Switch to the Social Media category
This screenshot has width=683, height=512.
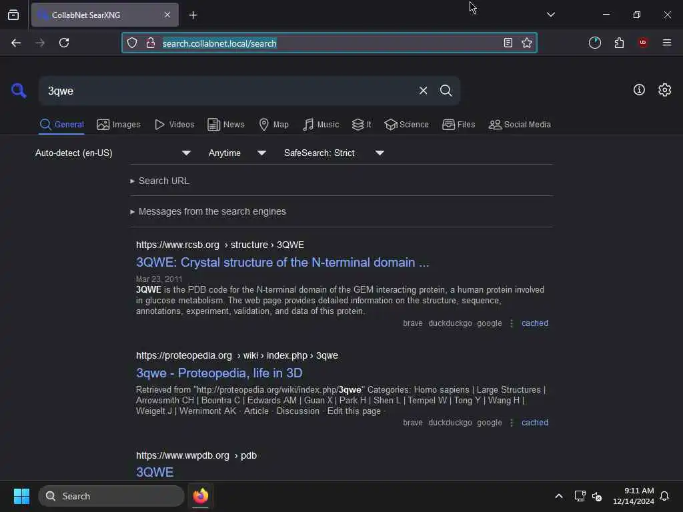coord(520,125)
